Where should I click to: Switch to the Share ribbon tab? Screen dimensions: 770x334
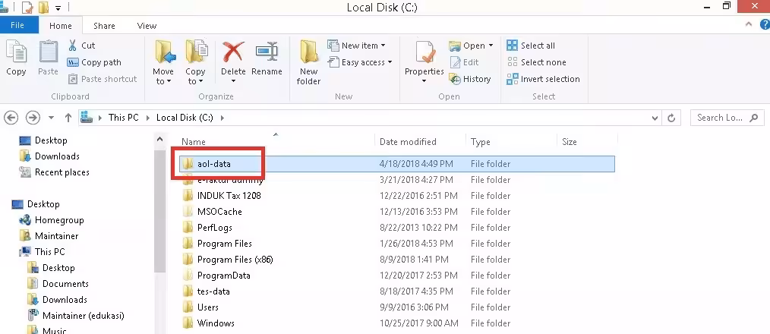tap(104, 26)
